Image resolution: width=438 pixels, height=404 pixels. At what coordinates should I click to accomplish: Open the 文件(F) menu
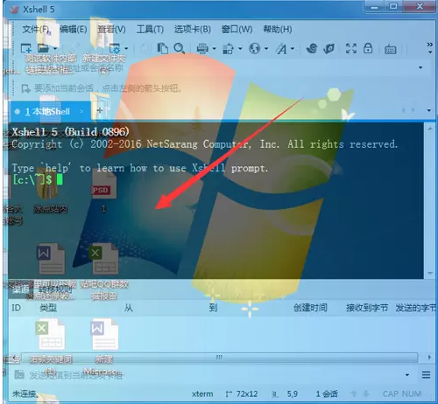pyautogui.click(x=36, y=29)
